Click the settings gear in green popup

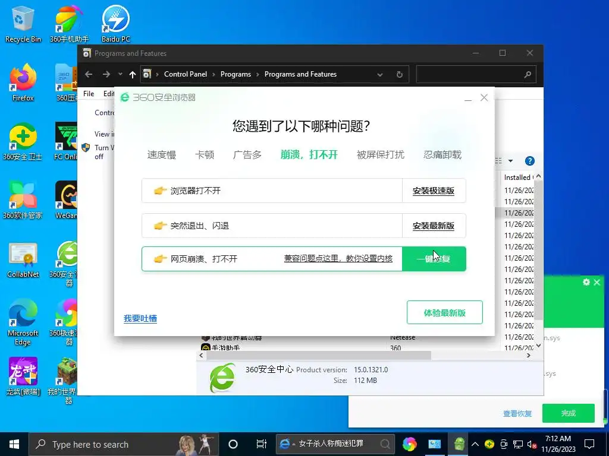tap(586, 282)
